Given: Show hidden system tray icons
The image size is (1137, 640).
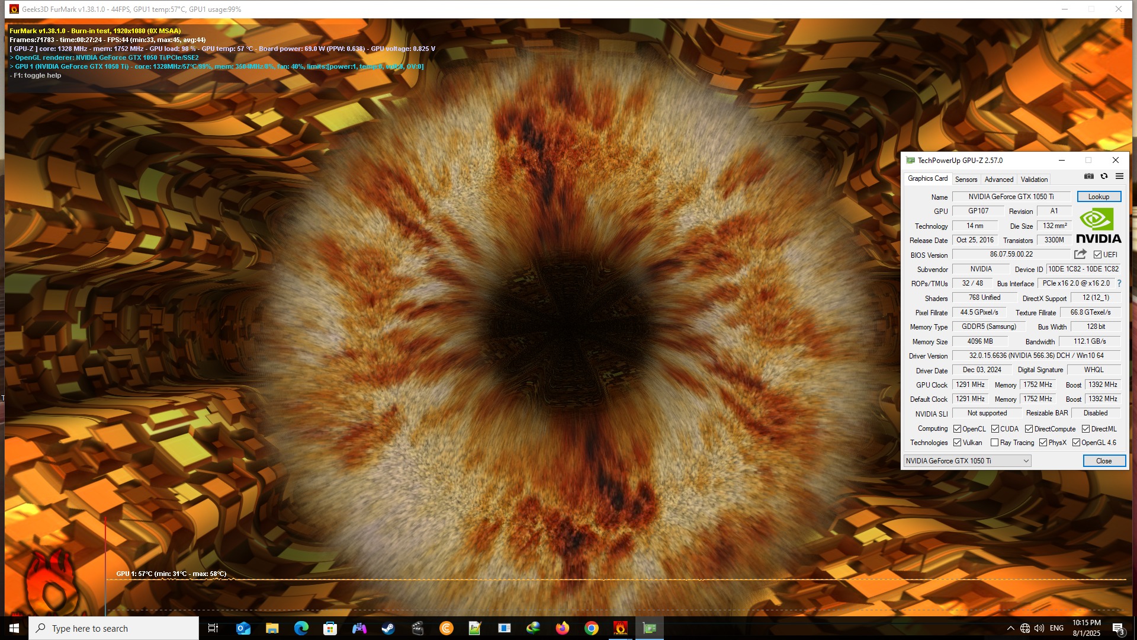Looking at the screenshot, I should click(x=1010, y=628).
